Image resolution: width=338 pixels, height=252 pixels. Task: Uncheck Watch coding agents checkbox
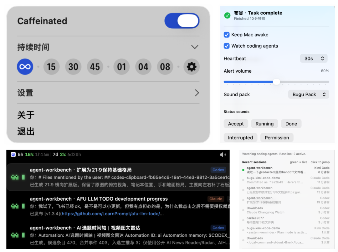click(227, 46)
